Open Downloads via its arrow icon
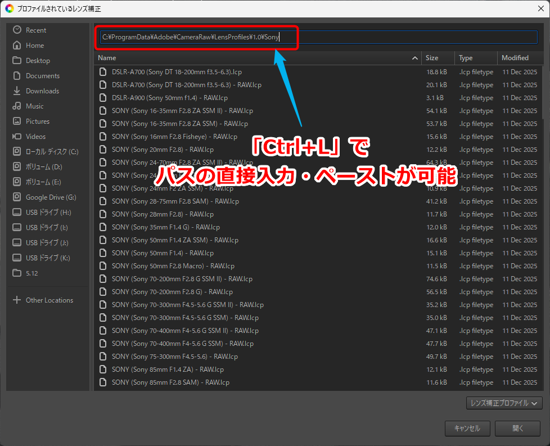The height and width of the screenshot is (446, 550). click(x=17, y=91)
